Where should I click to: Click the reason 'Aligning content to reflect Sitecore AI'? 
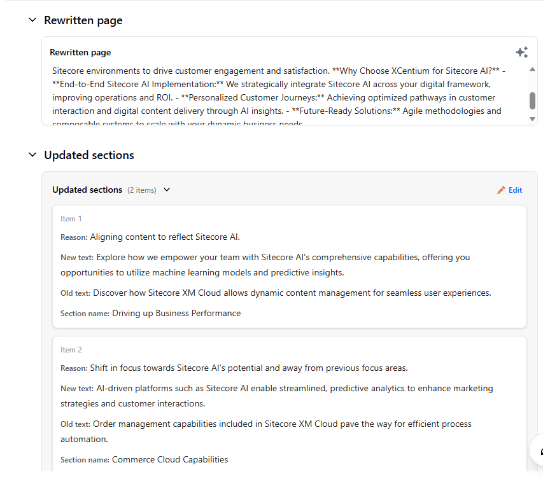[x=165, y=237]
